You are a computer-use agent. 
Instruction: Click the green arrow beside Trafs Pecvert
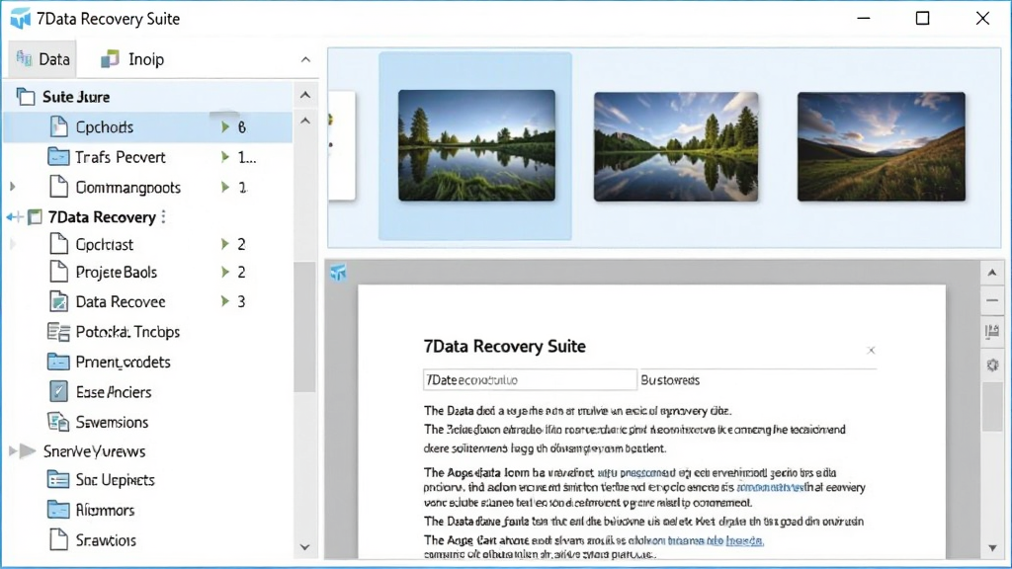tap(225, 157)
